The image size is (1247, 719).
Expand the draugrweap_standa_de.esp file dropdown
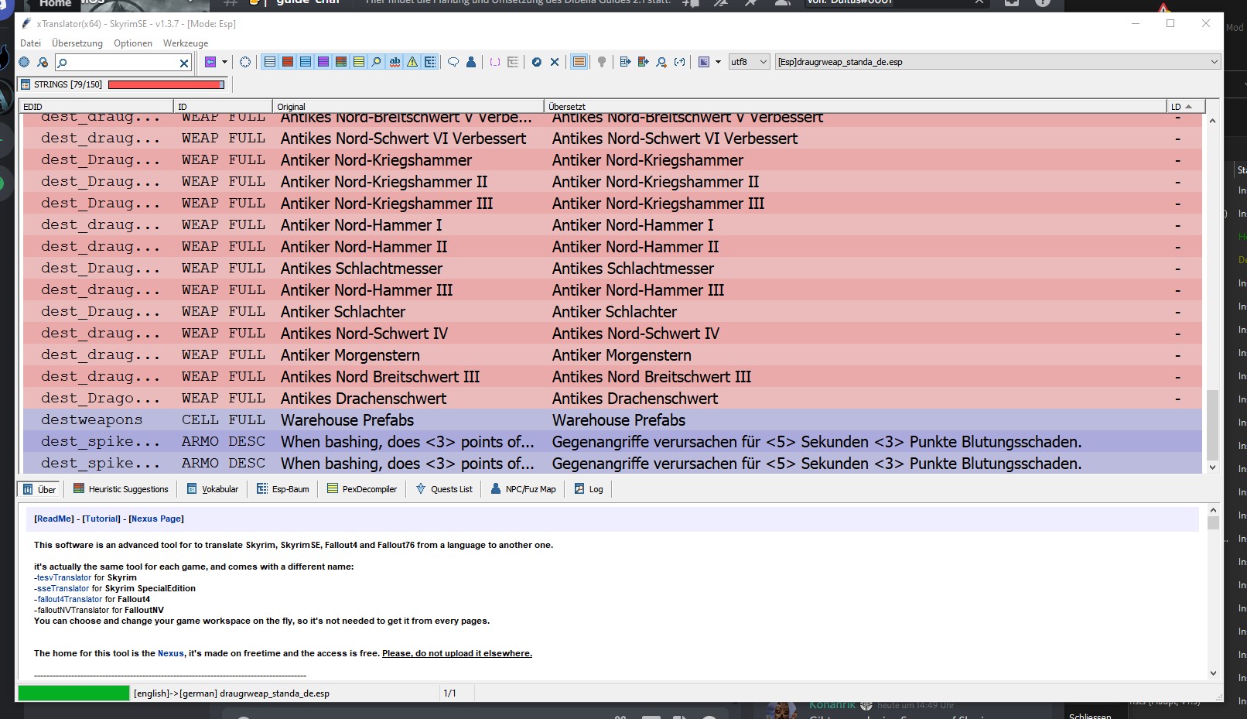[1213, 62]
